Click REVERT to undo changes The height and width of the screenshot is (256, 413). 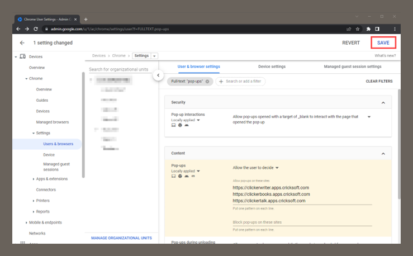(350, 42)
